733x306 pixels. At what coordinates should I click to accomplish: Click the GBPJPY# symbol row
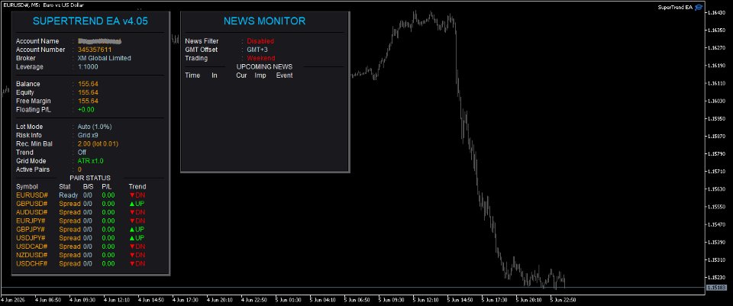point(81,230)
